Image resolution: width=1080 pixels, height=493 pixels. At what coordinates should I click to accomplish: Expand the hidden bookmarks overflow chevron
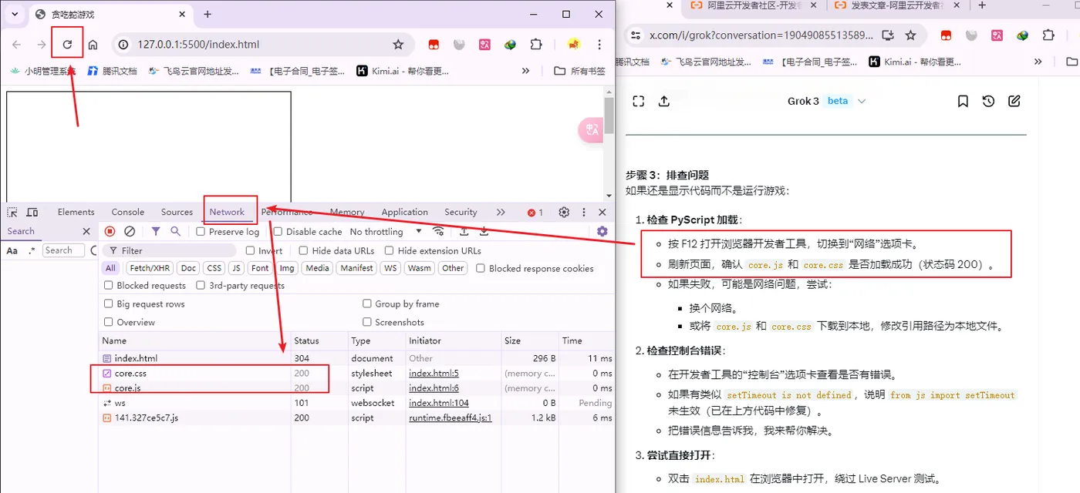click(x=525, y=71)
